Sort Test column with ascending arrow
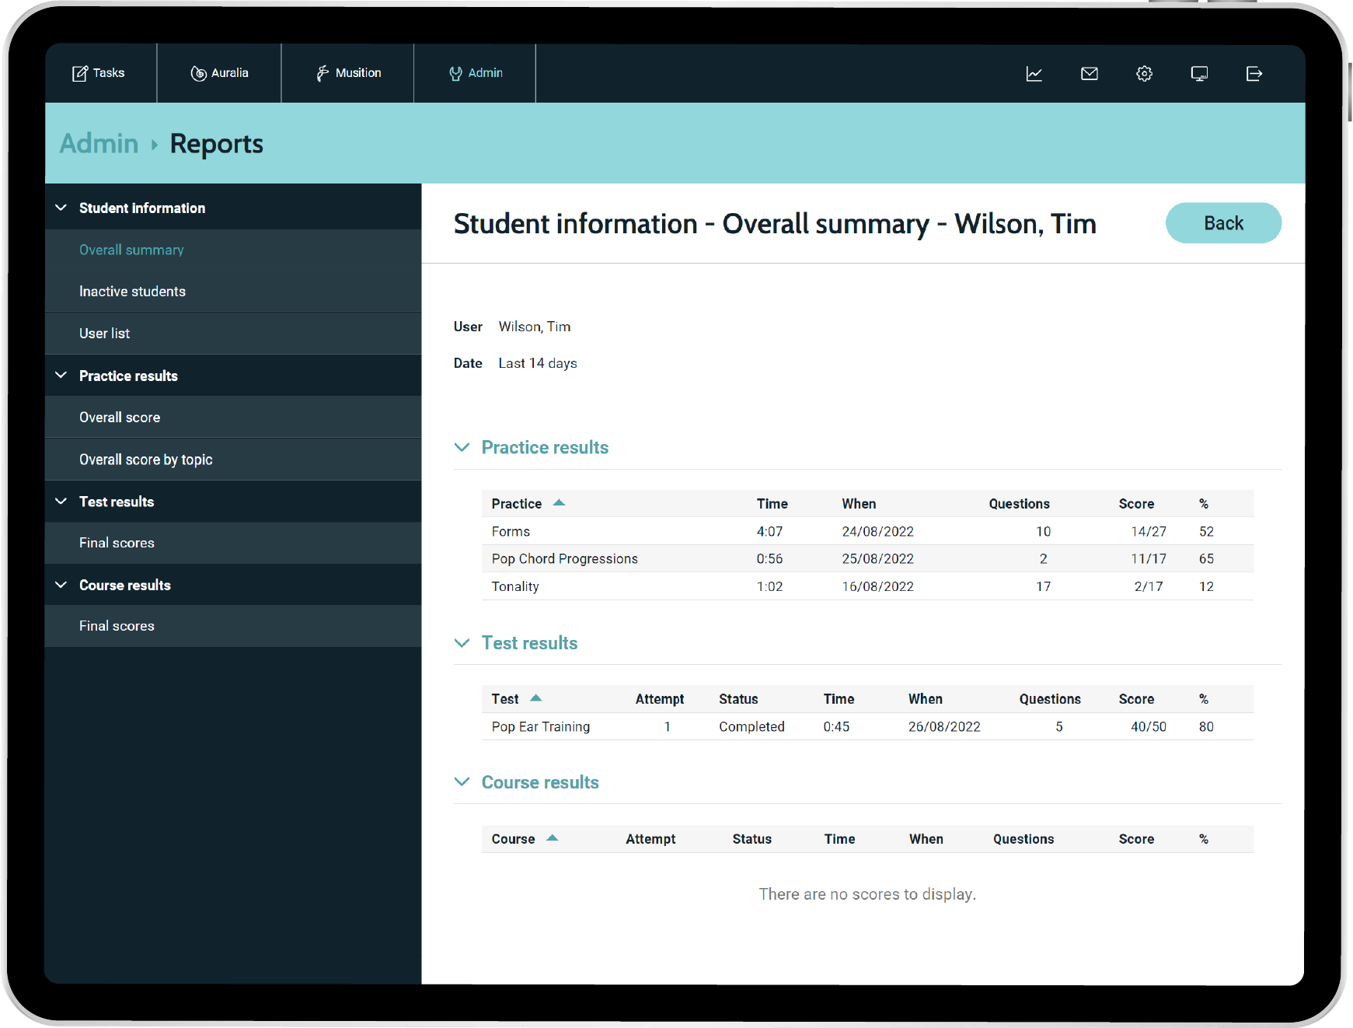 [x=535, y=698]
